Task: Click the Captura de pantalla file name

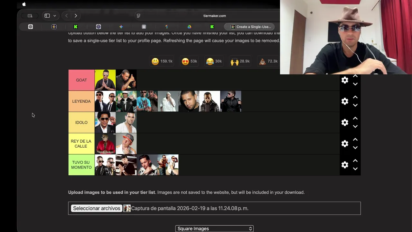Action: click(x=190, y=208)
